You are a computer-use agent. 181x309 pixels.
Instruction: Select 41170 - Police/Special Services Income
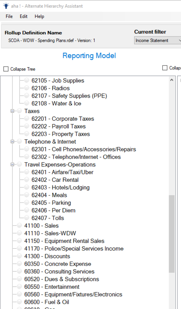(74, 249)
